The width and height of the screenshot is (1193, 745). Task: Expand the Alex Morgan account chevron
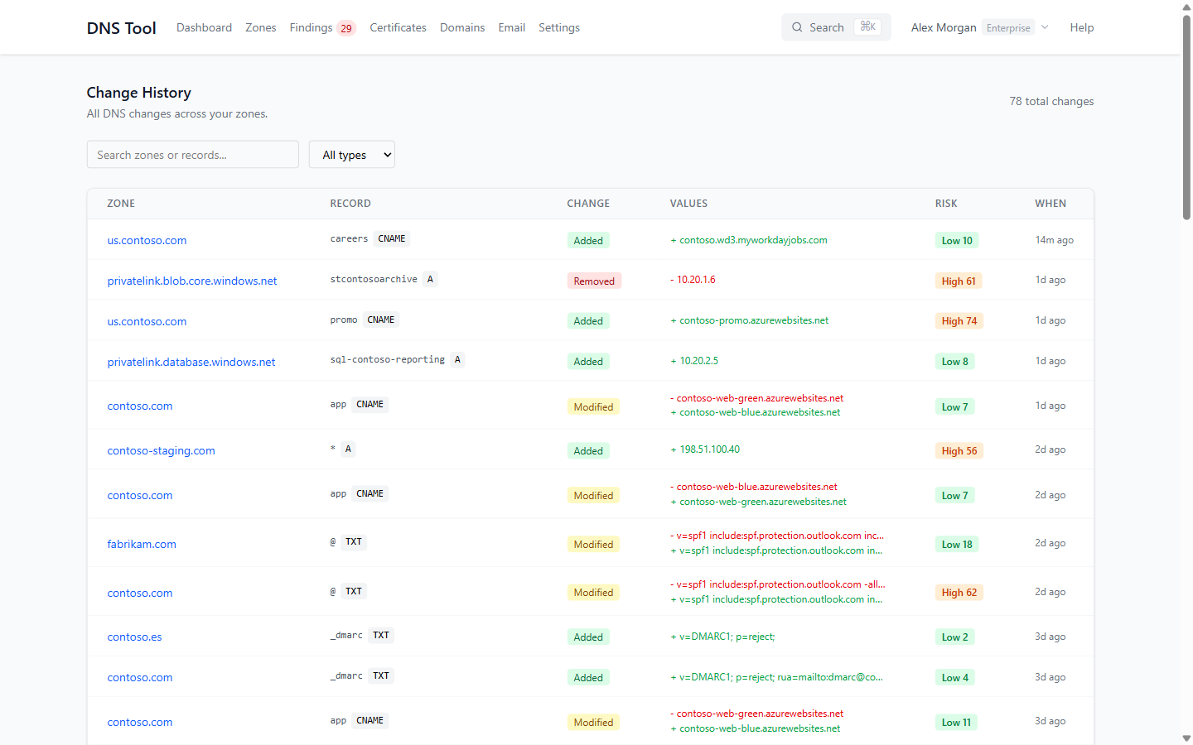1045,27
